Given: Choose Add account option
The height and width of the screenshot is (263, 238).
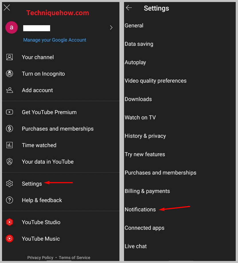Looking at the screenshot, I should click(x=37, y=90).
